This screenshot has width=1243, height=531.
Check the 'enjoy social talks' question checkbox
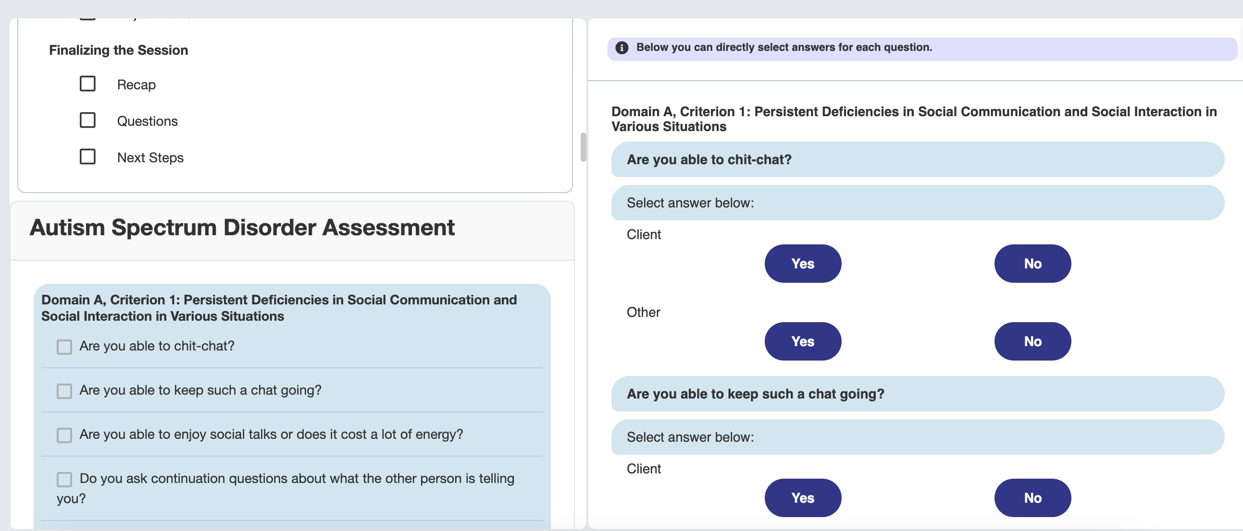click(64, 435)
